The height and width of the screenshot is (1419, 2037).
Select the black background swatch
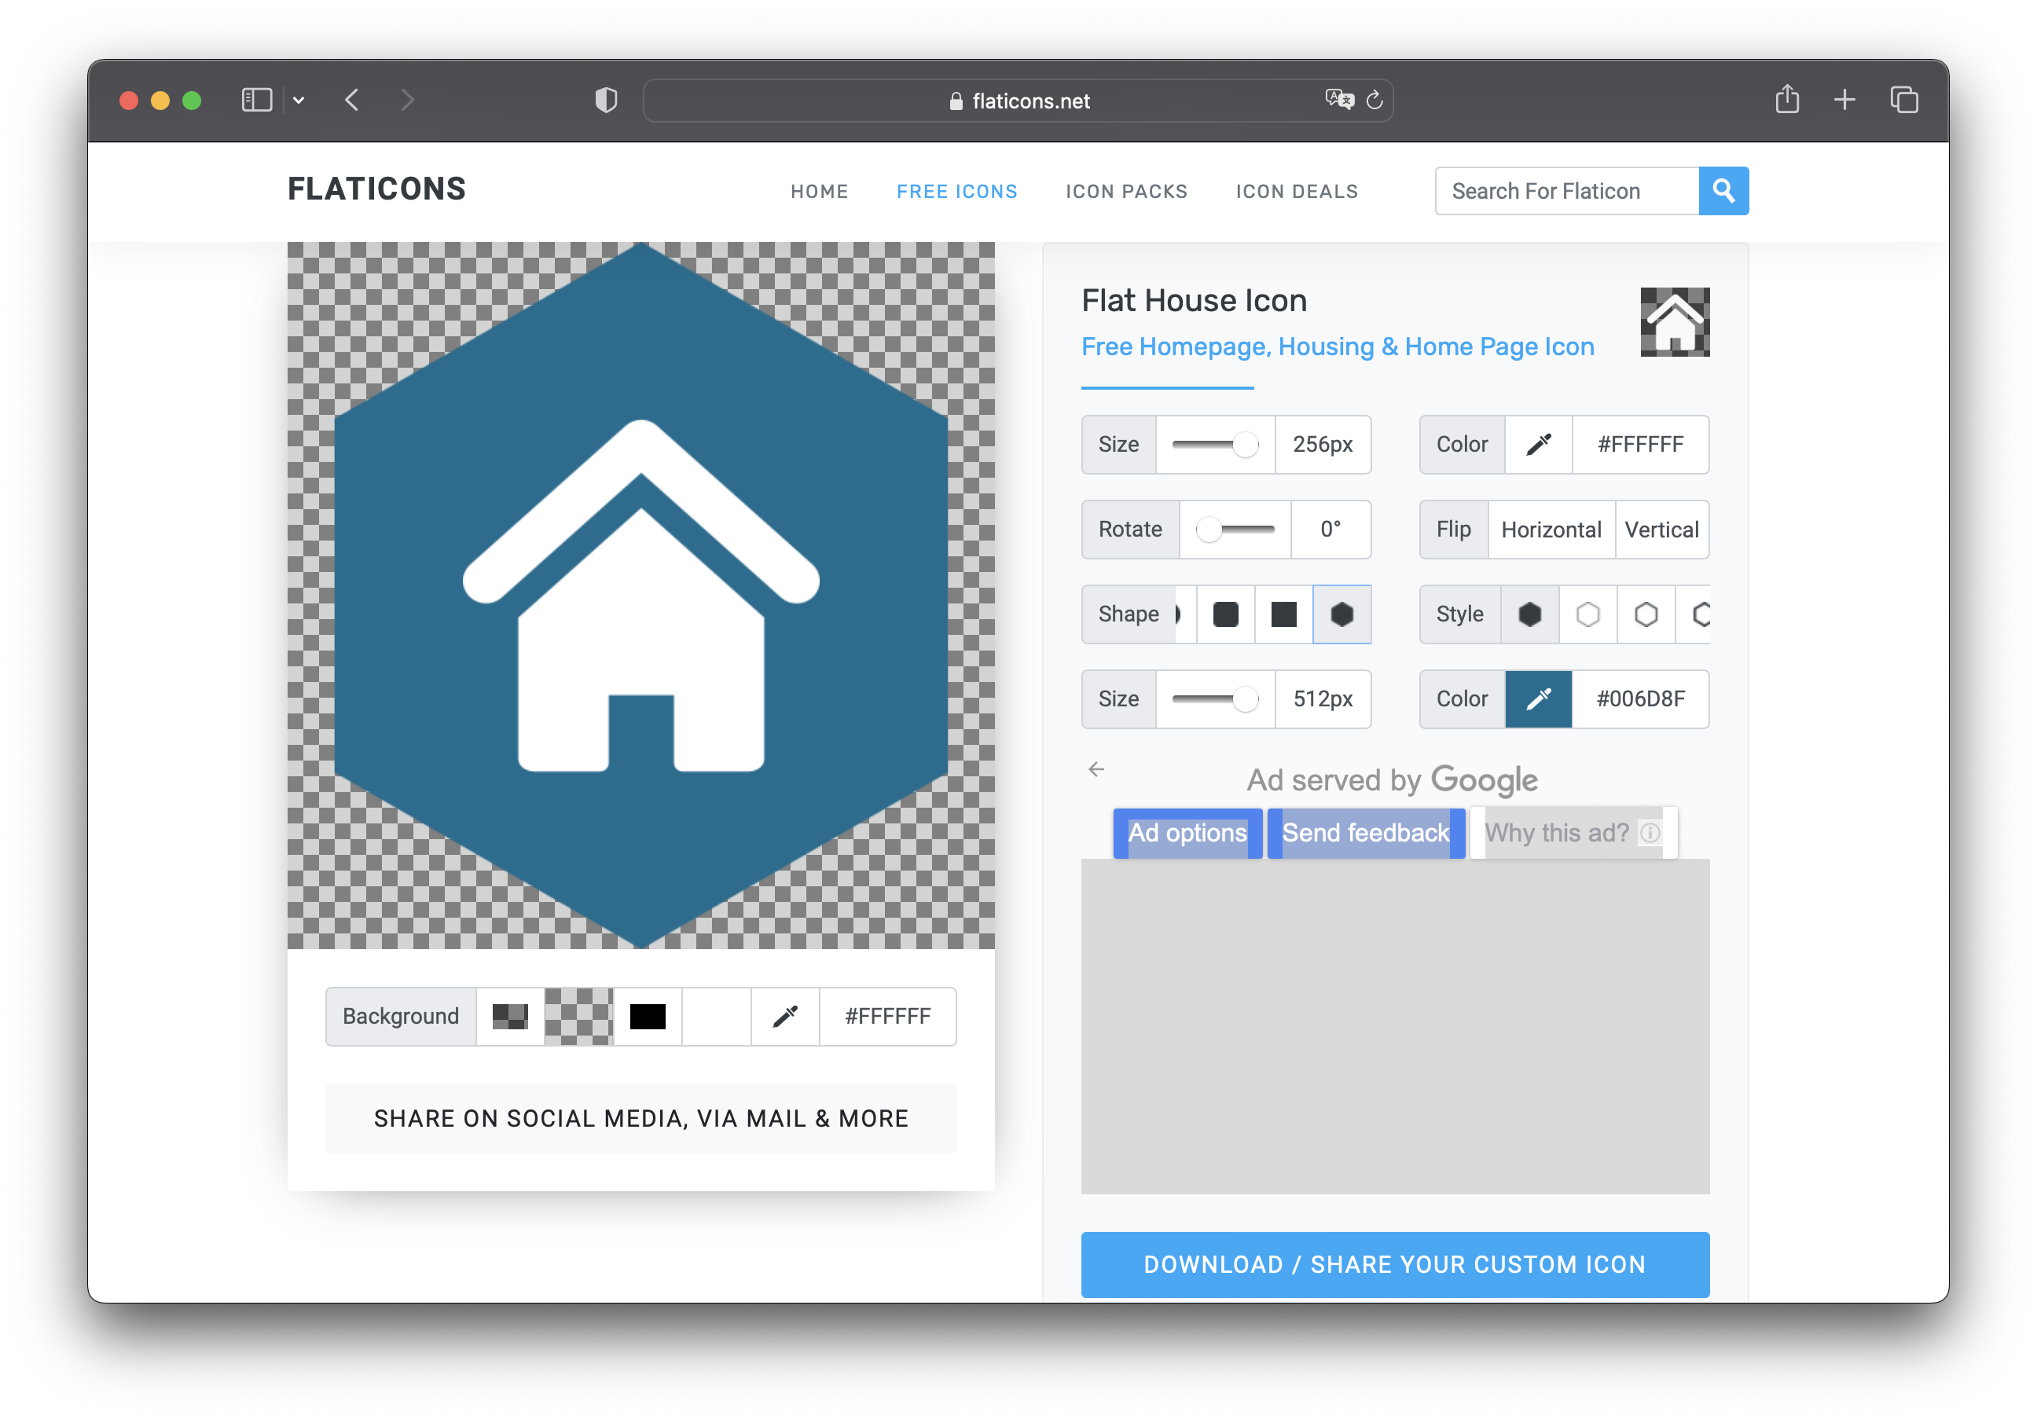(648, 1017)
